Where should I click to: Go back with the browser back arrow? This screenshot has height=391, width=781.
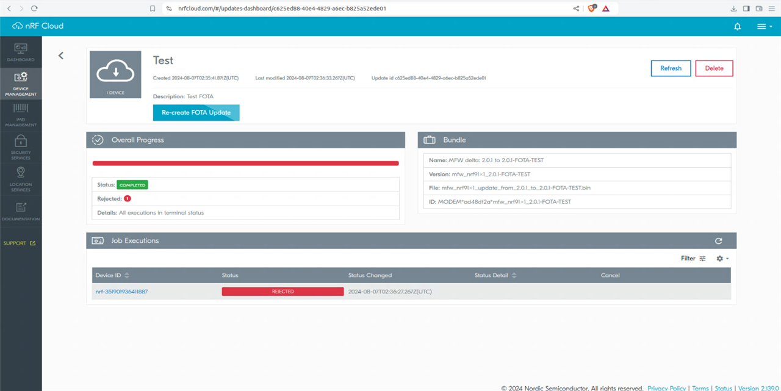(10, 9)
